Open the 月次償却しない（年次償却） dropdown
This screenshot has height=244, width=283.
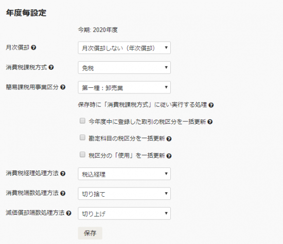(x=125, y=48)
